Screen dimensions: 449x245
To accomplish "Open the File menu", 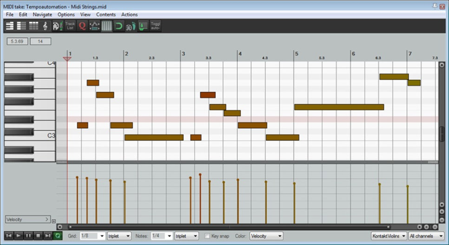I will coord(9,15).
